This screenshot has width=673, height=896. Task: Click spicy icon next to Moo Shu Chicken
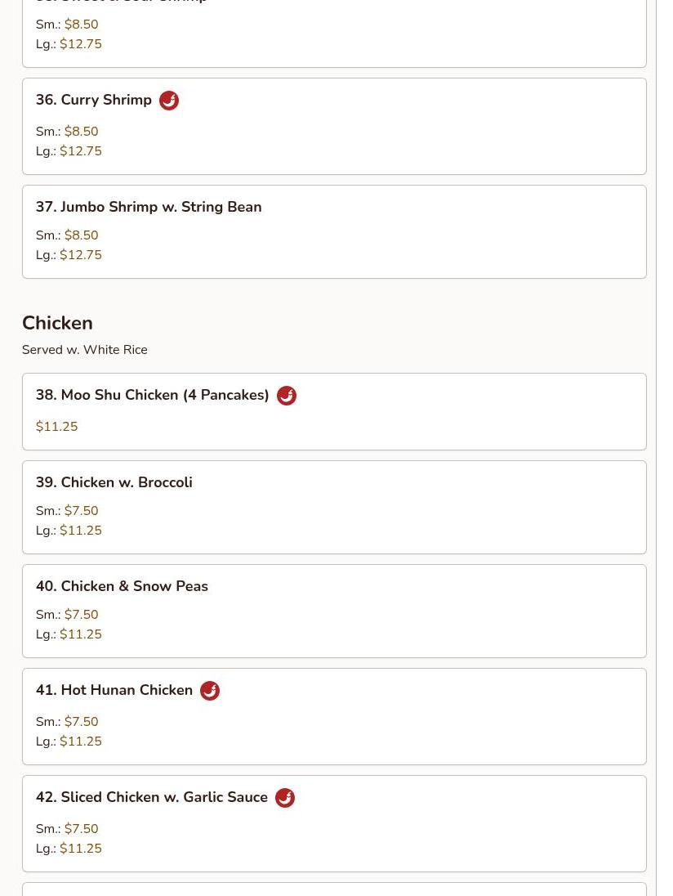tap(287, 396)
